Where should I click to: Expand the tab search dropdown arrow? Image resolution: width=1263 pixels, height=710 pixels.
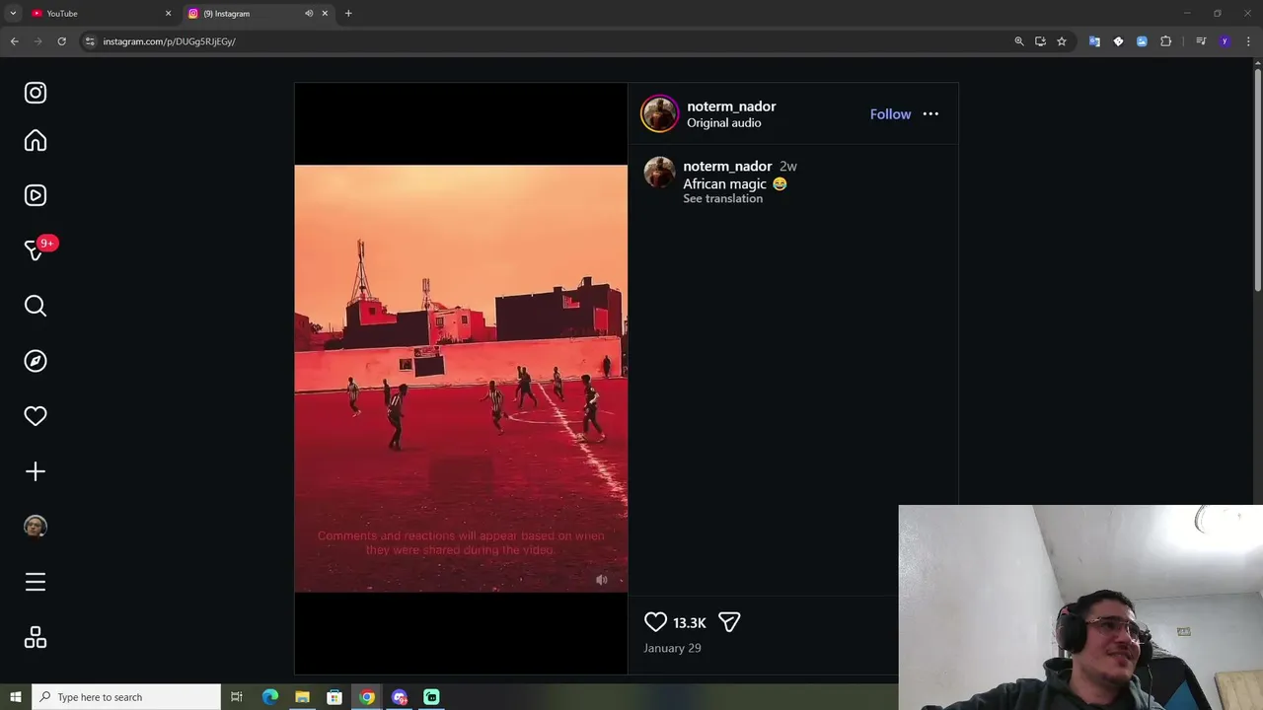click(13, 14)
